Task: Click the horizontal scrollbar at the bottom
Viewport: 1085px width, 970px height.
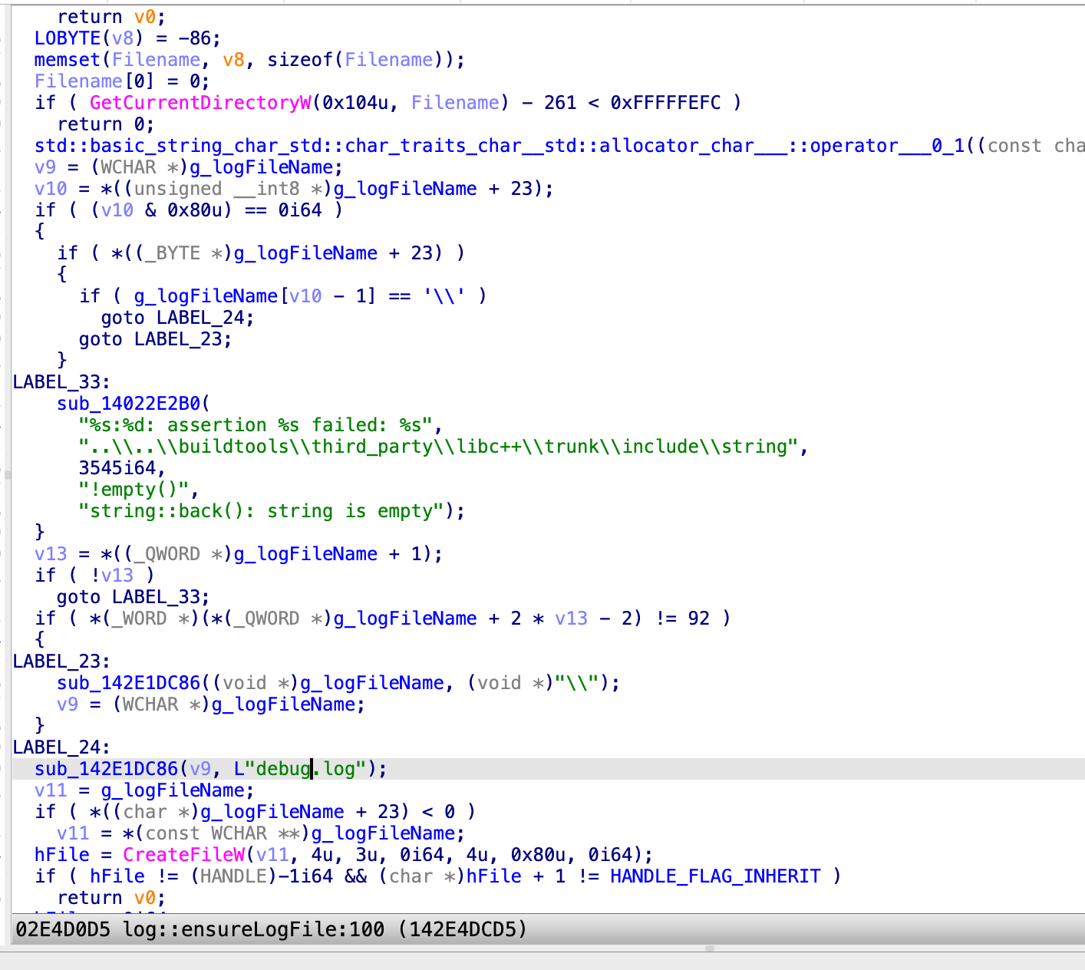Action: (709, 949)
